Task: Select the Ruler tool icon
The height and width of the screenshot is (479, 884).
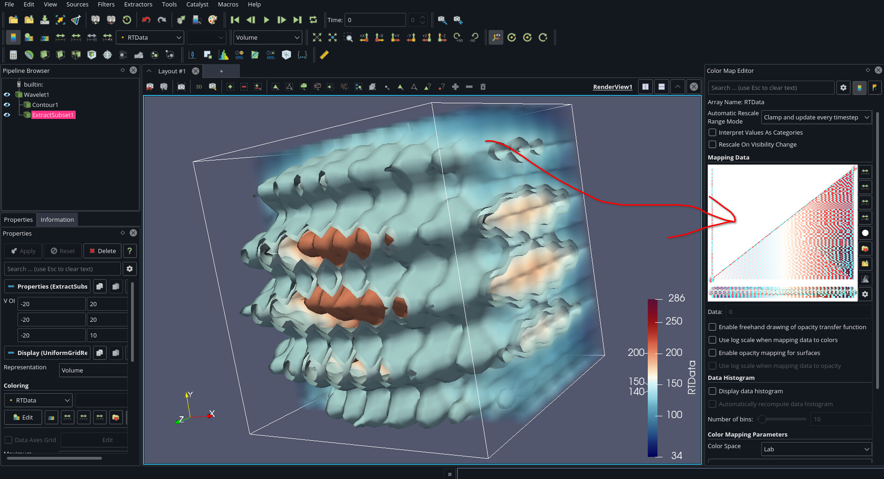Action: click(x=324, y=55)
